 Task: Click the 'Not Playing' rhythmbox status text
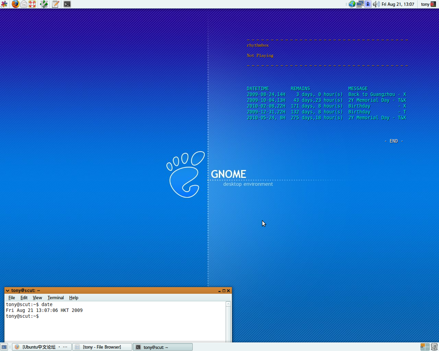click(260, 56)
